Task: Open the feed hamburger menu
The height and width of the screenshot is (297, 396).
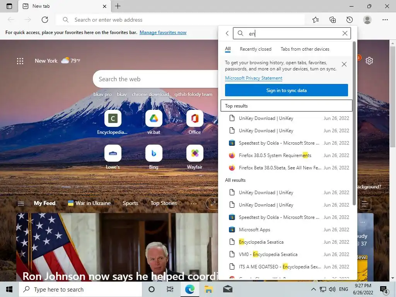Action: (x=21, y=203)
